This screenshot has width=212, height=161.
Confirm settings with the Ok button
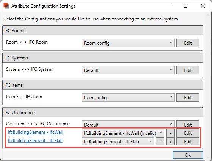click(188, 155)
